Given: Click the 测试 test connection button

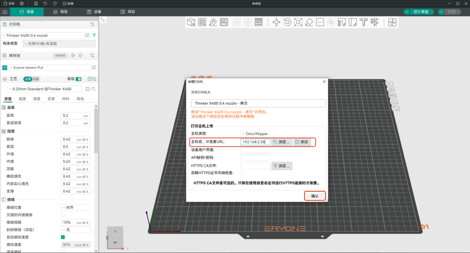Looking at the screenshot, I should pyautogui.click(x=302, y=142).
